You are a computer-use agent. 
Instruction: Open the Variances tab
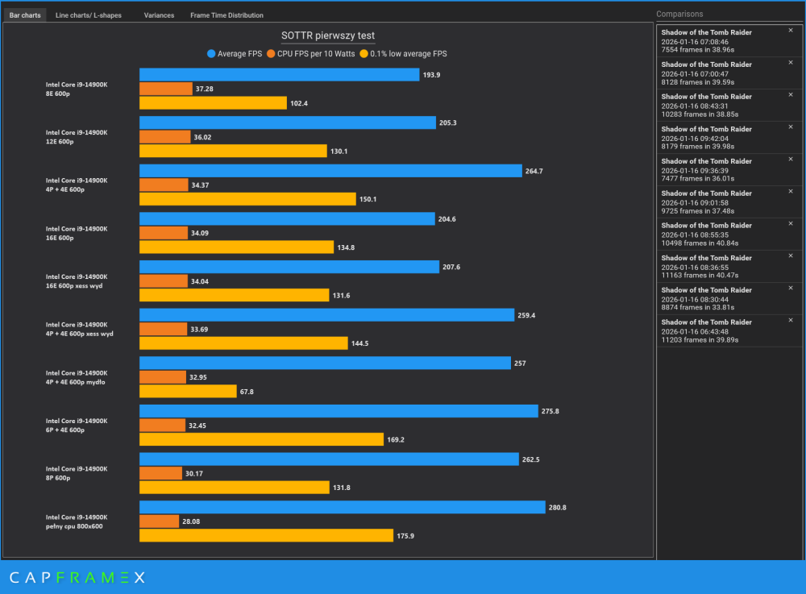[x=159, y=15]
